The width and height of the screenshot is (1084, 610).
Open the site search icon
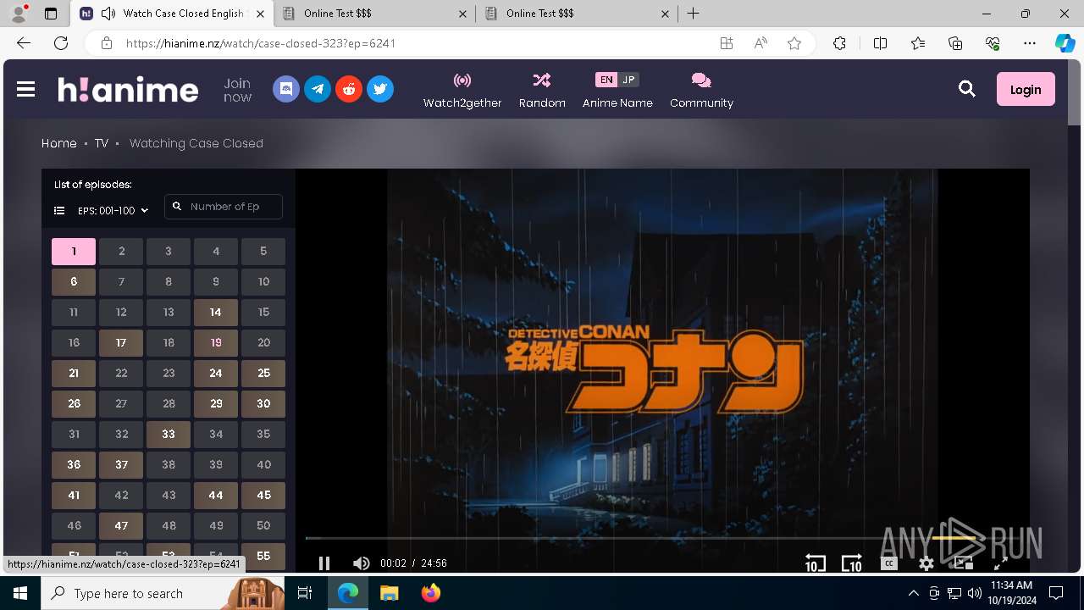[967, 89]
